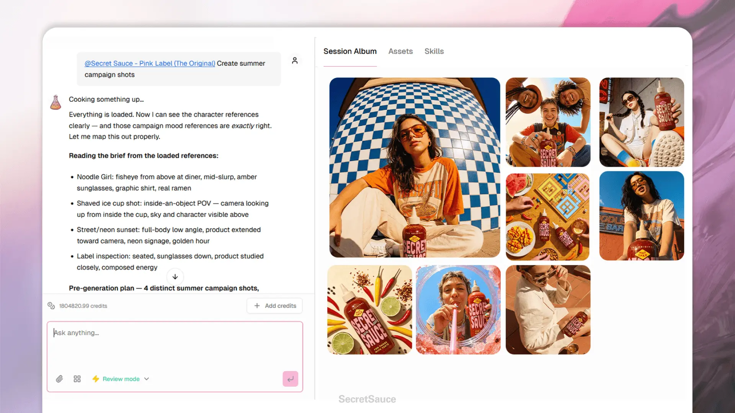Open the board game table flat-lay photo
The width and height of the screenshot is (735, 413).
[548, 216]
